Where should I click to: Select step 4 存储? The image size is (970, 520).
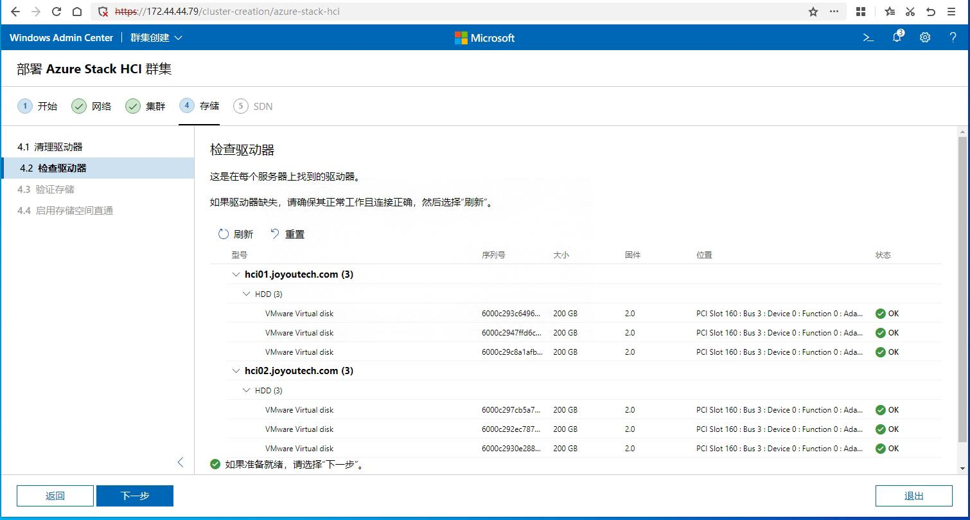coord(199,106)
